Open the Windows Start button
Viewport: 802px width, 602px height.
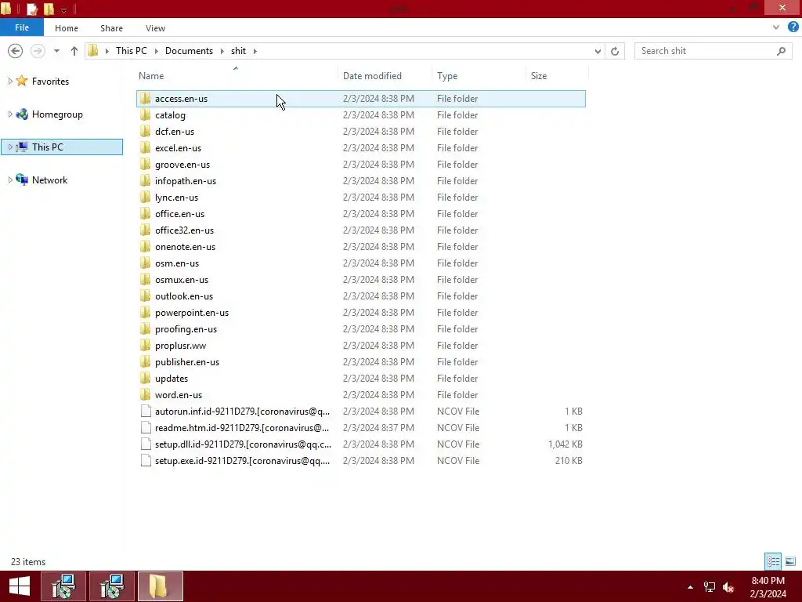point(20,586)
